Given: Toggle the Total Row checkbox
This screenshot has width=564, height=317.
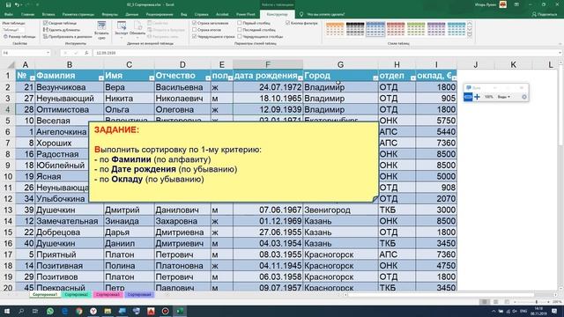Looking at the screenshot, I should (x=194, y=30).
